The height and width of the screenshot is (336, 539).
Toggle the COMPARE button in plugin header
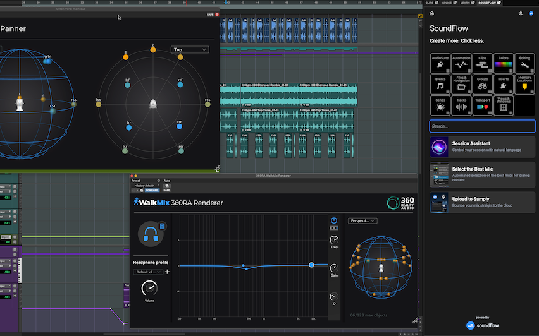point(152,189)
